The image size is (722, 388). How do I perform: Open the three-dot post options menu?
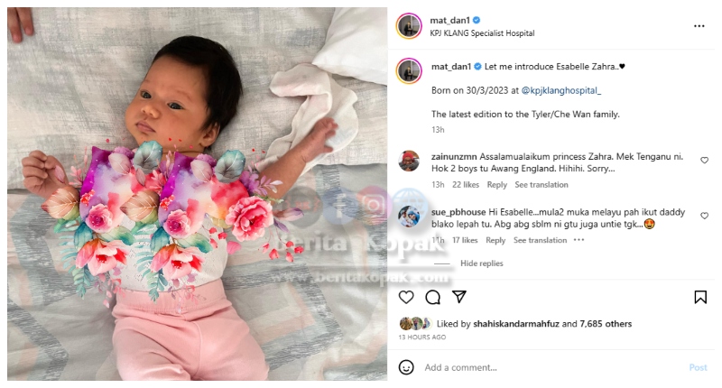699,26
